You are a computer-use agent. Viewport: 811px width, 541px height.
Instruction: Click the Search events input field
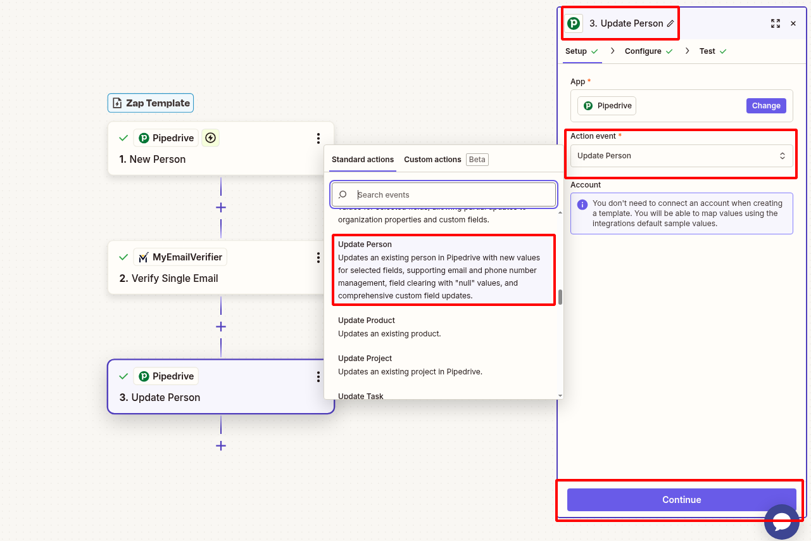(443, 194)
